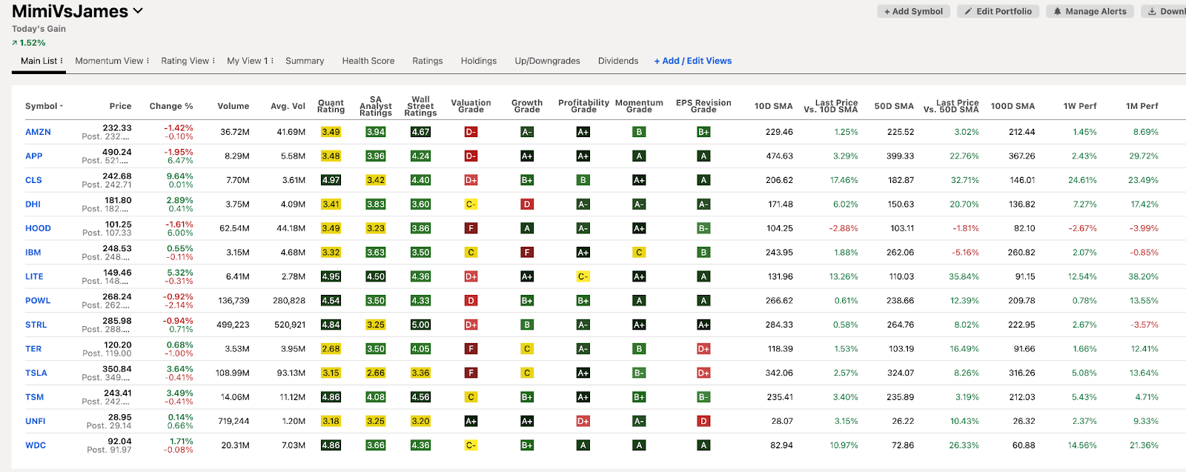Open the WDC symbol link
Image resolution: width=1186 pixels, height=472 pixels.
pyautogui.click(x=36, y=445)
